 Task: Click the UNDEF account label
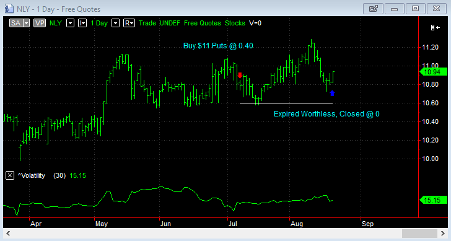[x=170, y=23]
